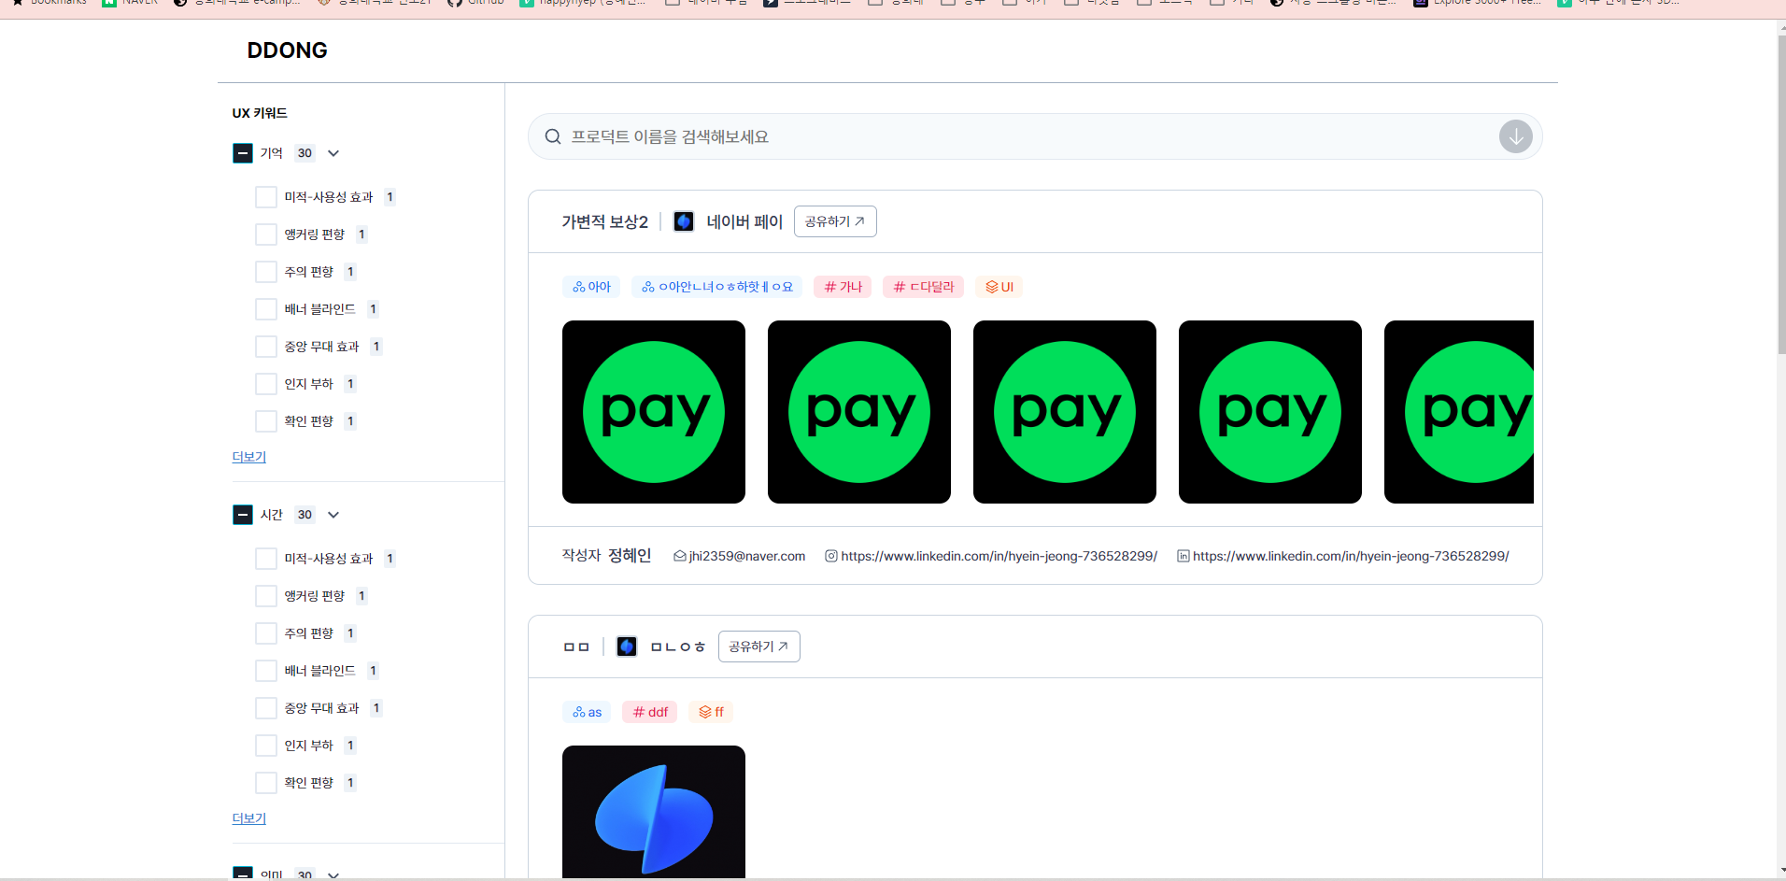Viewport: 1786px width, 881px height.
Task: Select the # 가나 hashtag tag
Action: pos(843,287)
